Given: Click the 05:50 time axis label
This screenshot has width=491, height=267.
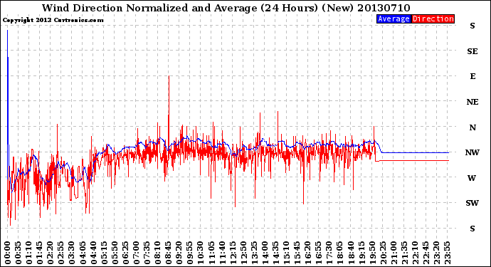Looking at the screenshot, I should 115,253.
